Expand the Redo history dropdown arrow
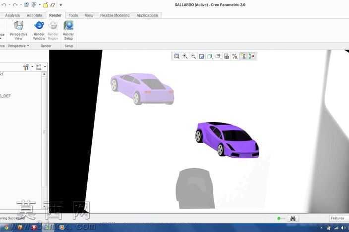This screenshot has height=232, width=349. tap(21, 4)
